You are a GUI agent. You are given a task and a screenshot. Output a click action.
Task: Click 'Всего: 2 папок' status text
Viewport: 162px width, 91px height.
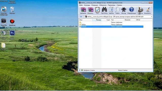point(123,70)
